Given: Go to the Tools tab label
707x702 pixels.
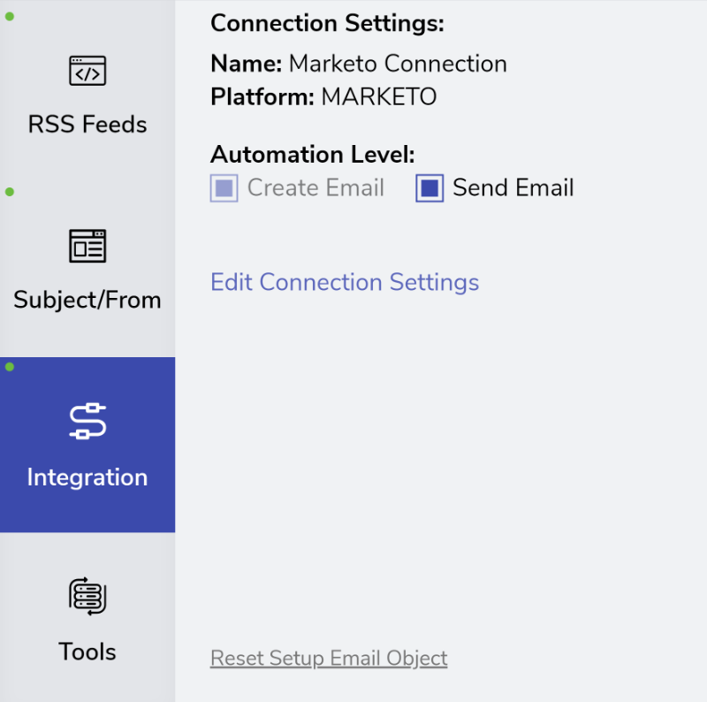Looking at the screenshot, I should (x=87, y=652).
